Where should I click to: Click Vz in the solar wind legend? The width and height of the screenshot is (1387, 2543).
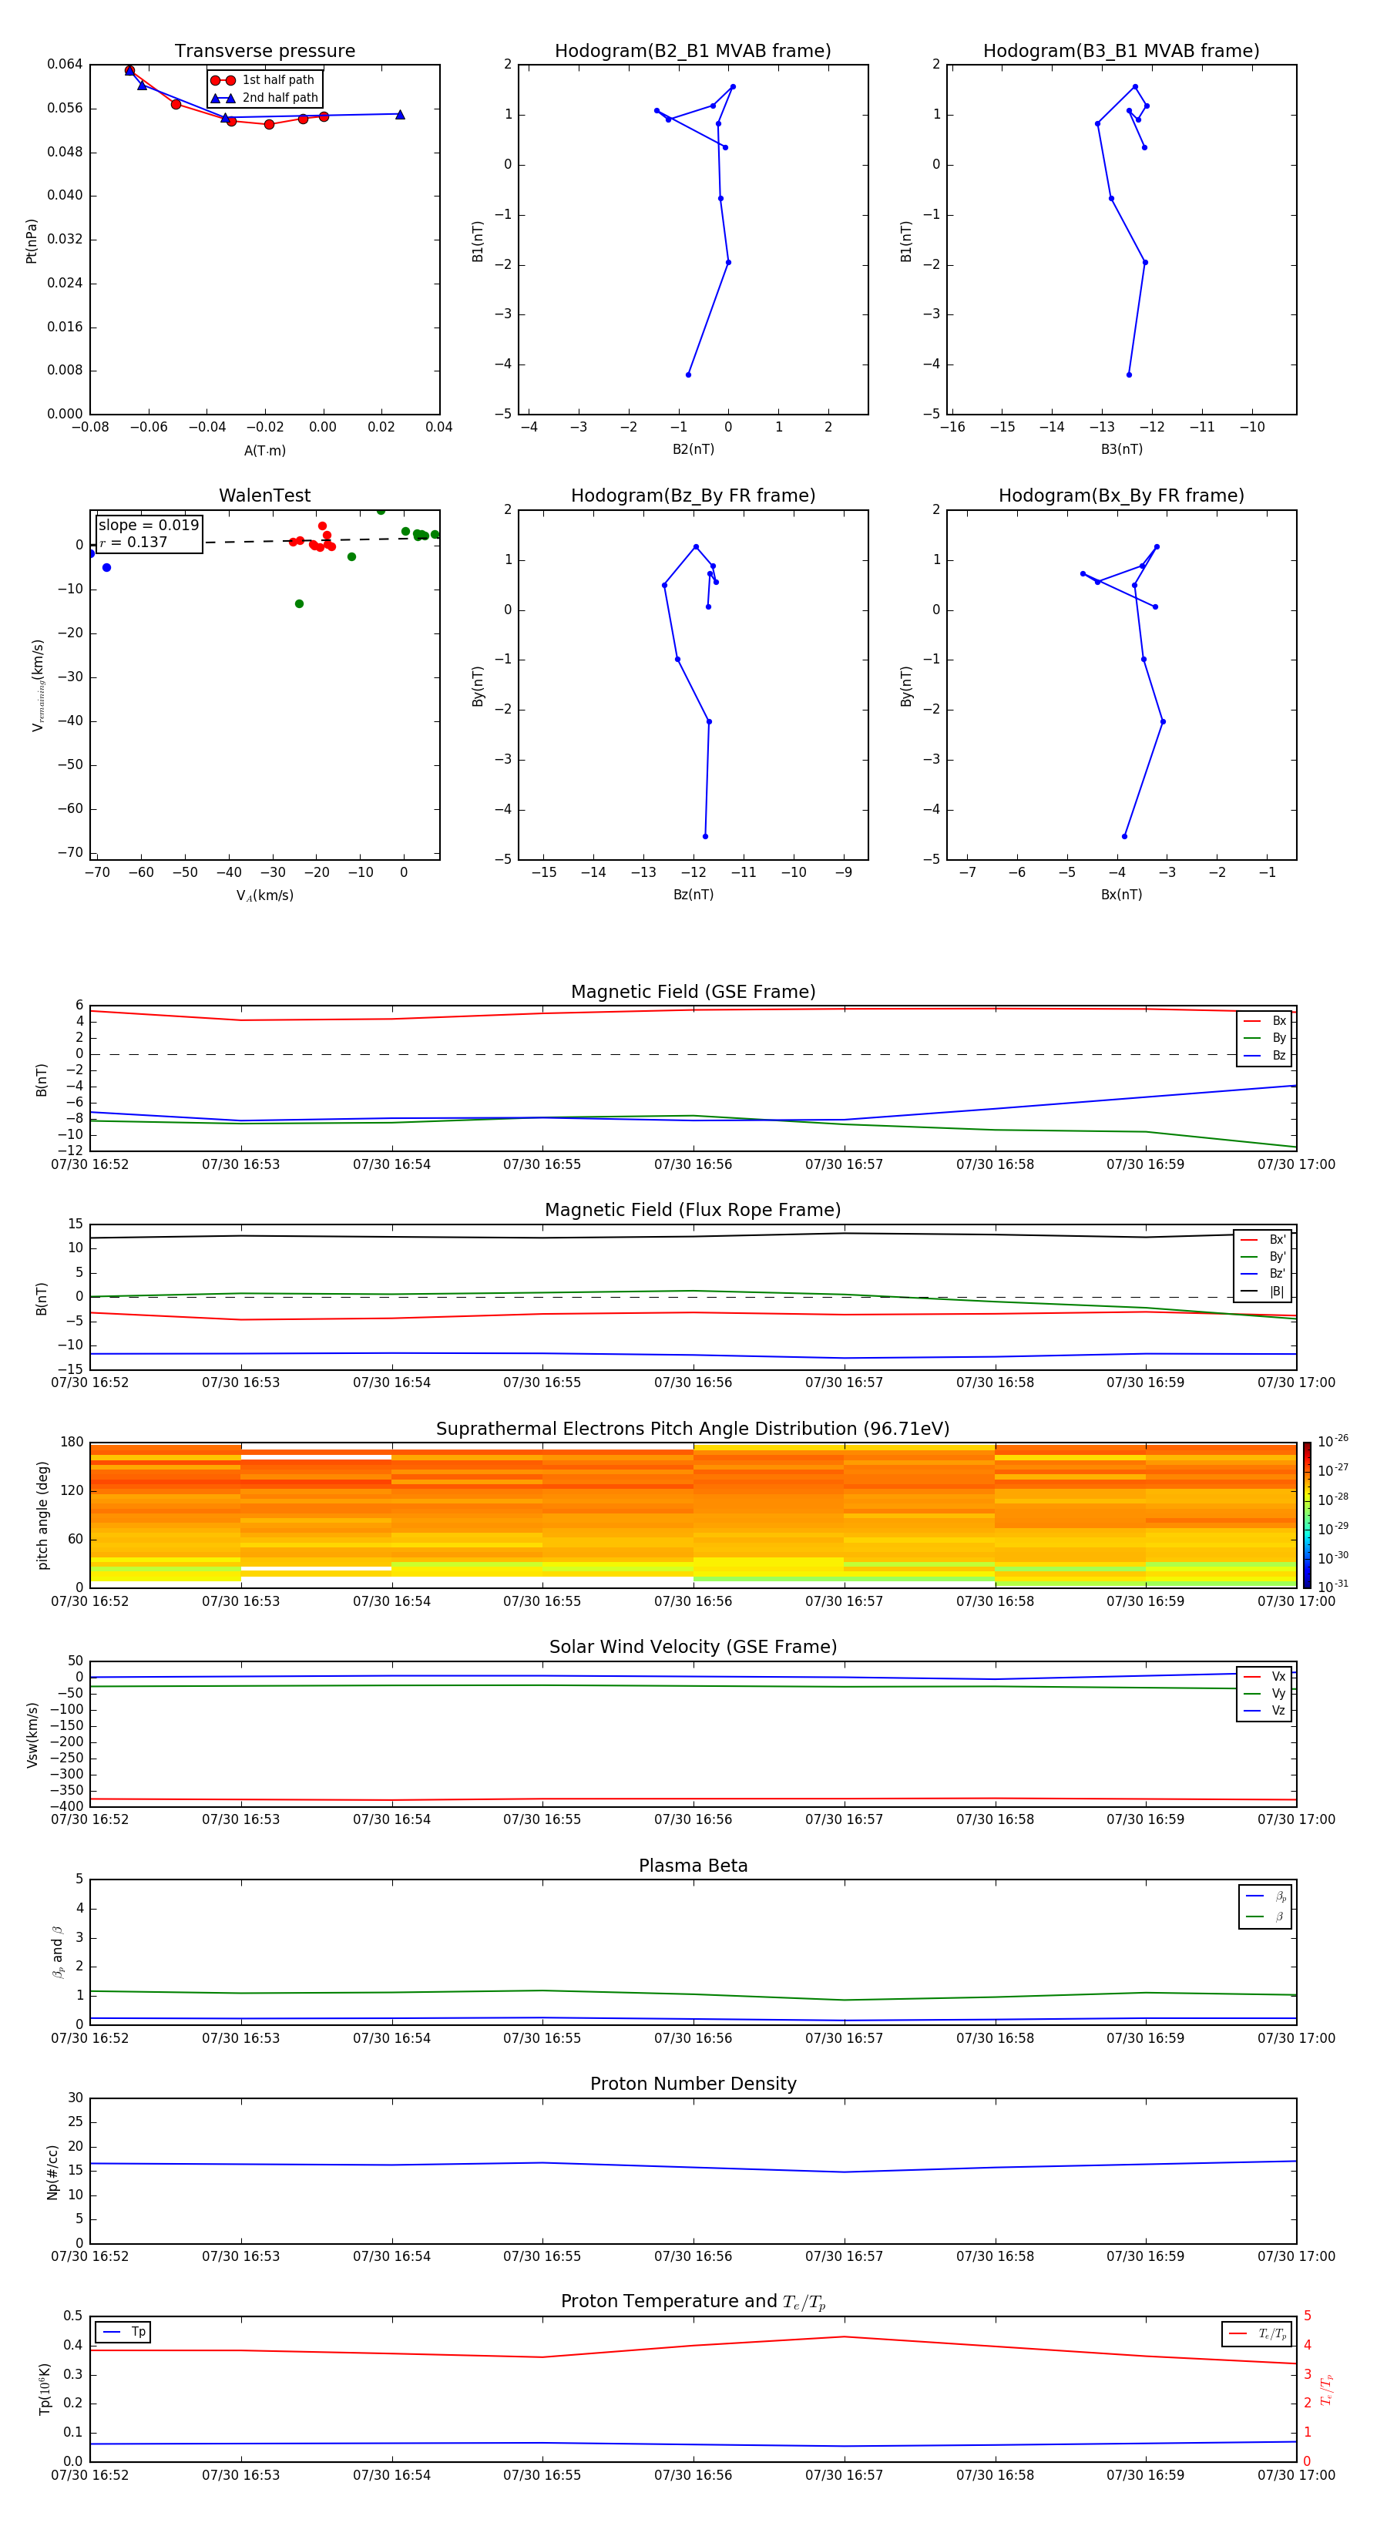(x=1264, y=1711)
